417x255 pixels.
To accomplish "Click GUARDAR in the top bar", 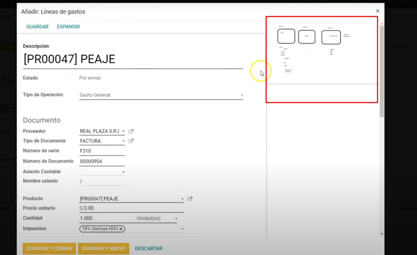I will [37, 27].
